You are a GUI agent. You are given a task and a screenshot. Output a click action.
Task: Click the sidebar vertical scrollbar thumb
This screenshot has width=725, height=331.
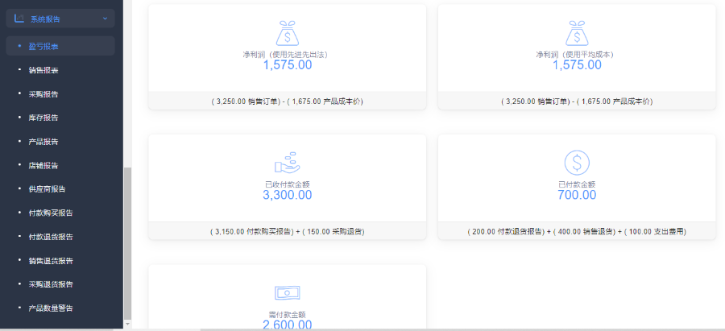coord(128,242)
